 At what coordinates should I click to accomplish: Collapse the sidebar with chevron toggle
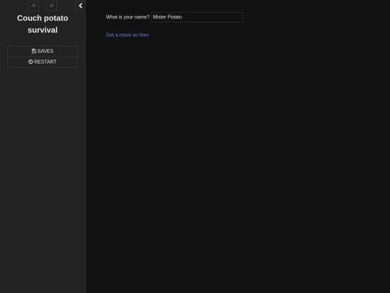(x=80, y=6)
